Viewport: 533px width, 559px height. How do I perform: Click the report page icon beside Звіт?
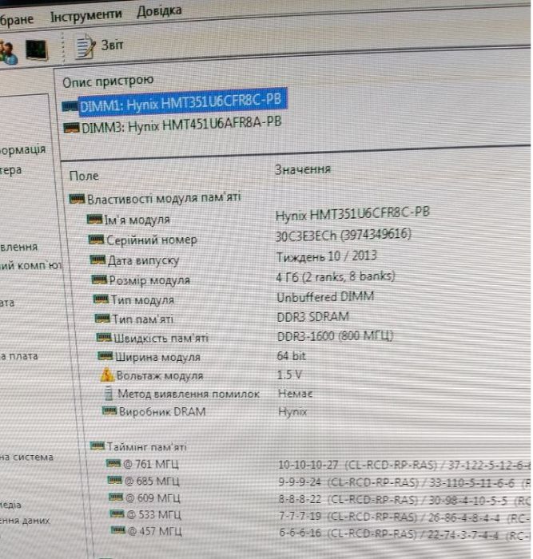(x=86, y=46)
